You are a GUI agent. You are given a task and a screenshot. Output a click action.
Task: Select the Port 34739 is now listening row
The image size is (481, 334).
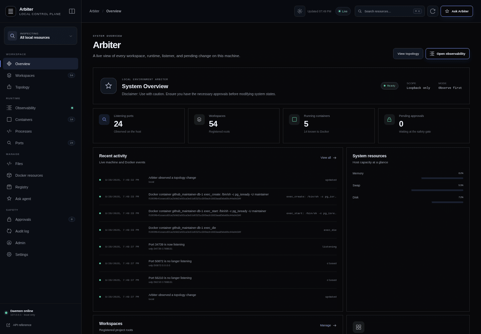pos(218,247)
